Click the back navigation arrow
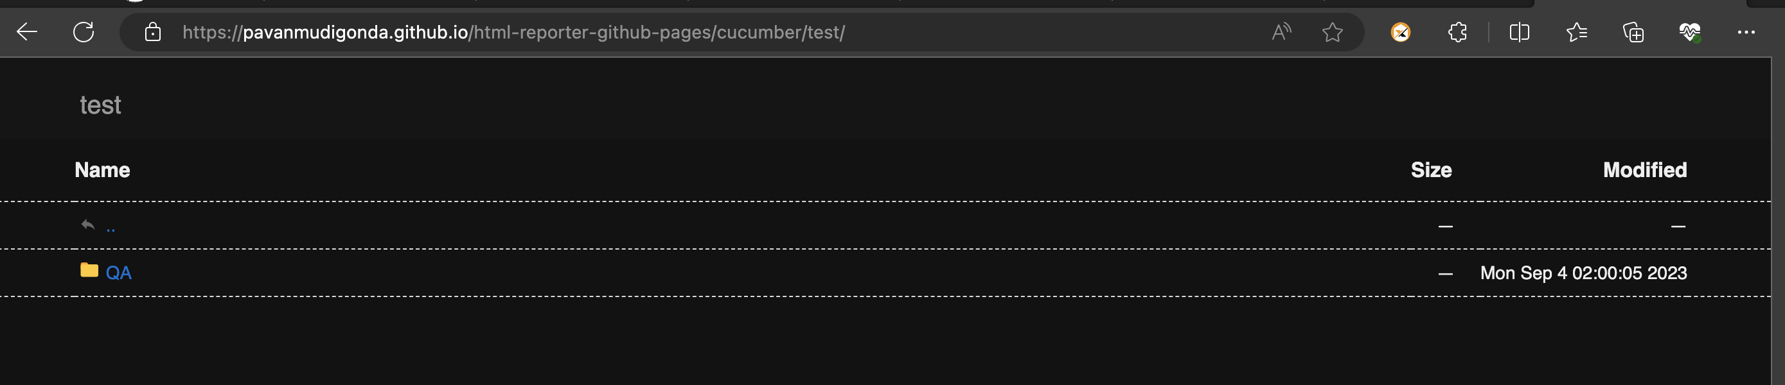This screenshot has width=1785, height=385. click(x=26, y=33)
